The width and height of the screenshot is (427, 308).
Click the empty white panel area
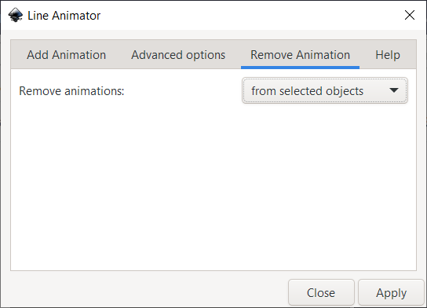213,185
